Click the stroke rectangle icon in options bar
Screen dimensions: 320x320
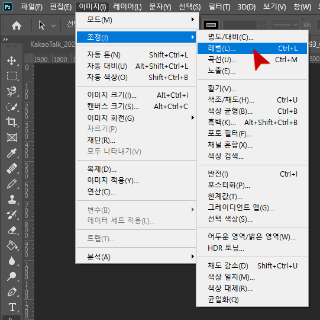(x=211, y=25)
